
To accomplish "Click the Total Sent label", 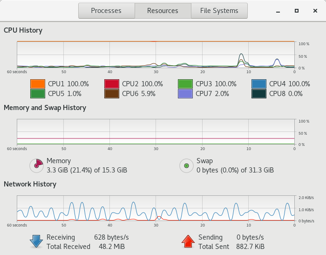I will point(214,247).
